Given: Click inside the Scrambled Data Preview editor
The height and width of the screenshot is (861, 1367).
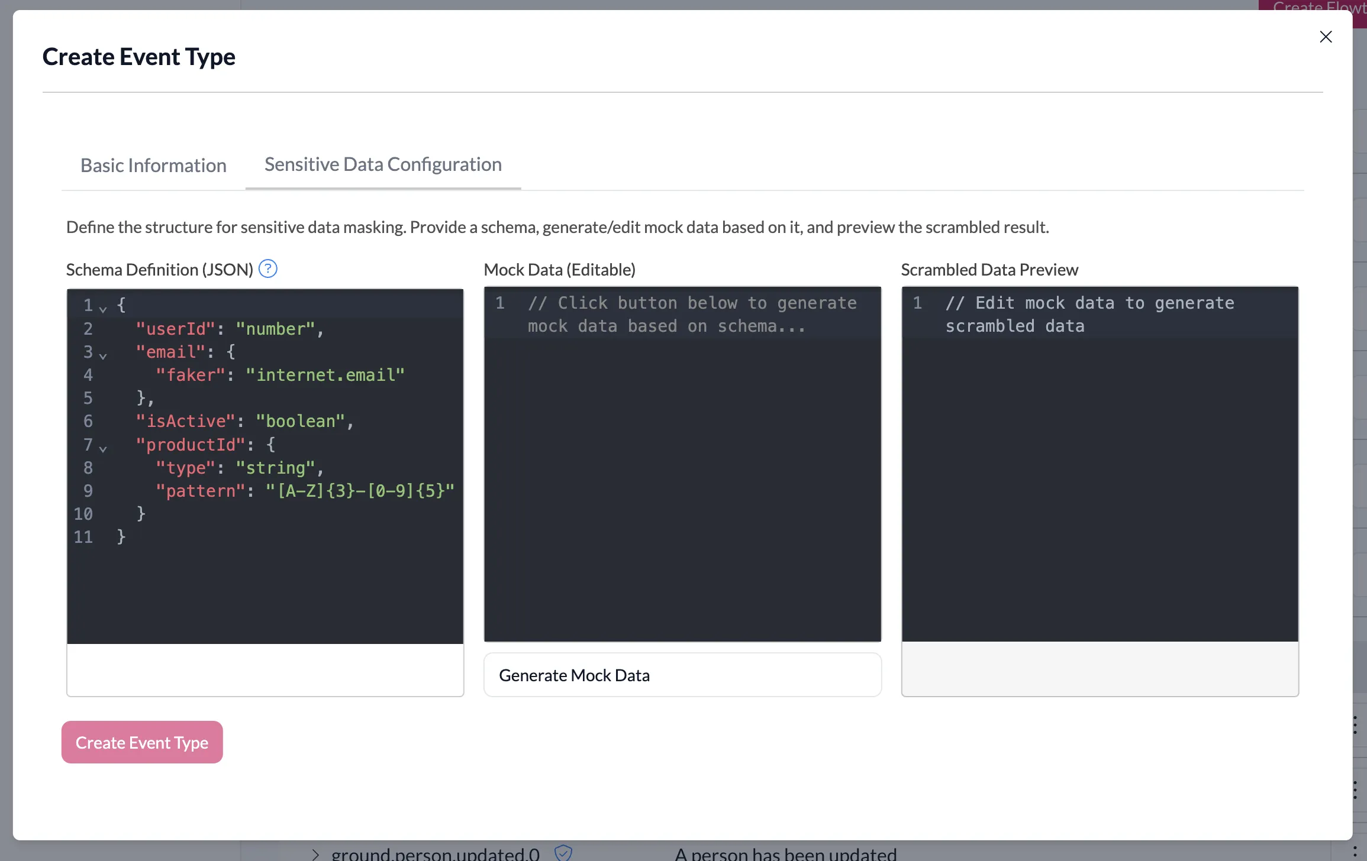Looking at the screenshot, I should click(x=1100, y=464).
